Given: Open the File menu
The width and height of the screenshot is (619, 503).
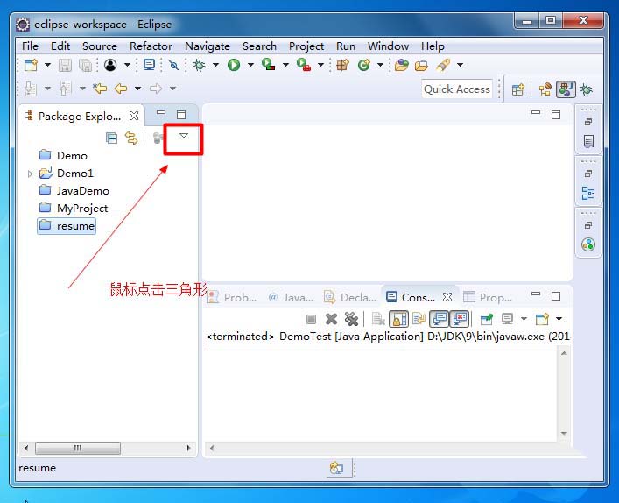Looking at the screenshot, I should pyautogui.click(x=30, y=46).
